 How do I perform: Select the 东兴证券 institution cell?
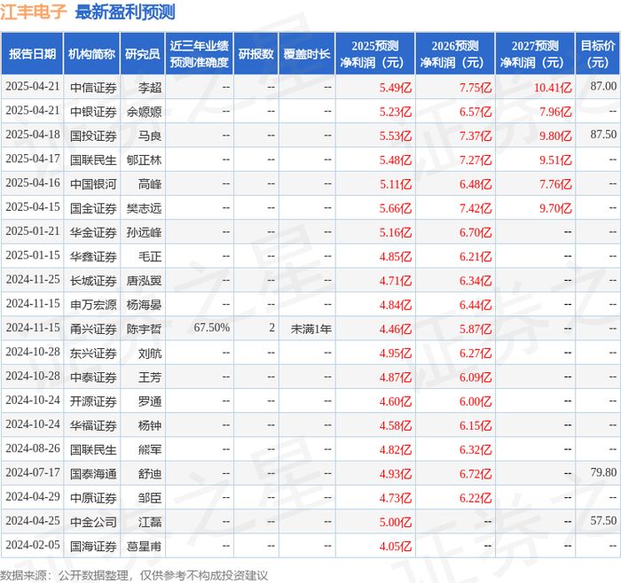coord(93,353)
